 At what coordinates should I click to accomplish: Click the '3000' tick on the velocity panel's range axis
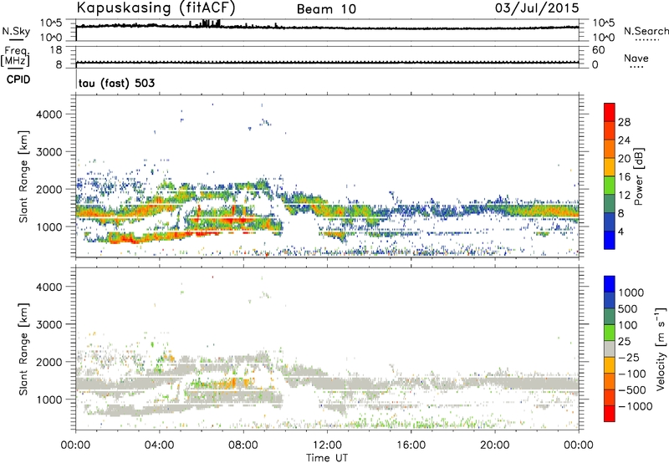(49, 324)
